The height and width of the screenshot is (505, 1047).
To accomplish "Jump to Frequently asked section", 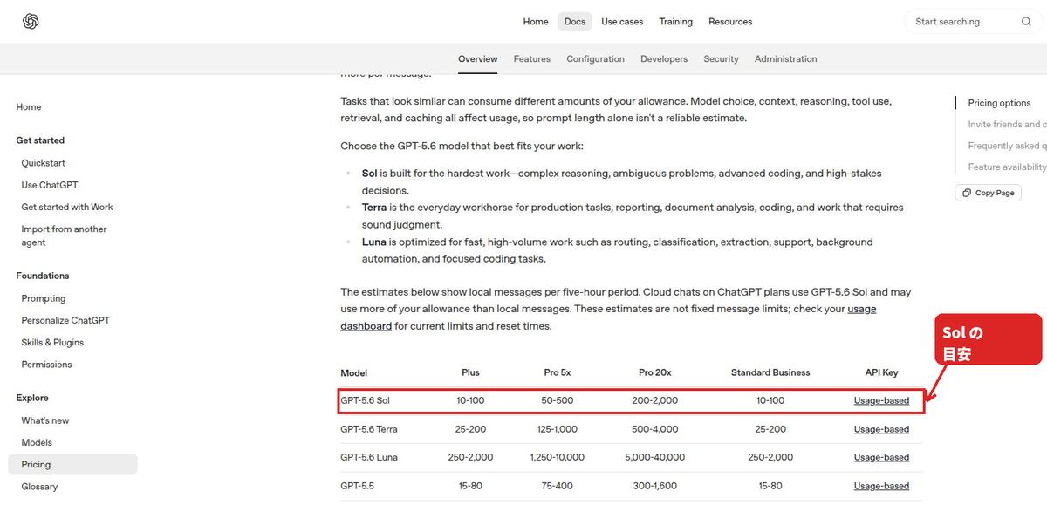I will (1007, 146).
